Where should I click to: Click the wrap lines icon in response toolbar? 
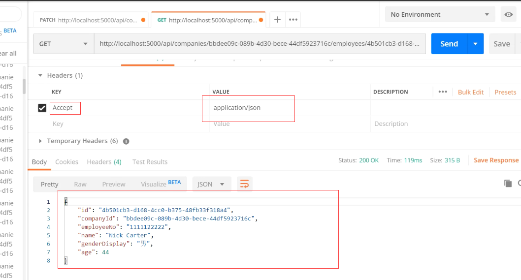pyautogui.click(x=244, y=184)
